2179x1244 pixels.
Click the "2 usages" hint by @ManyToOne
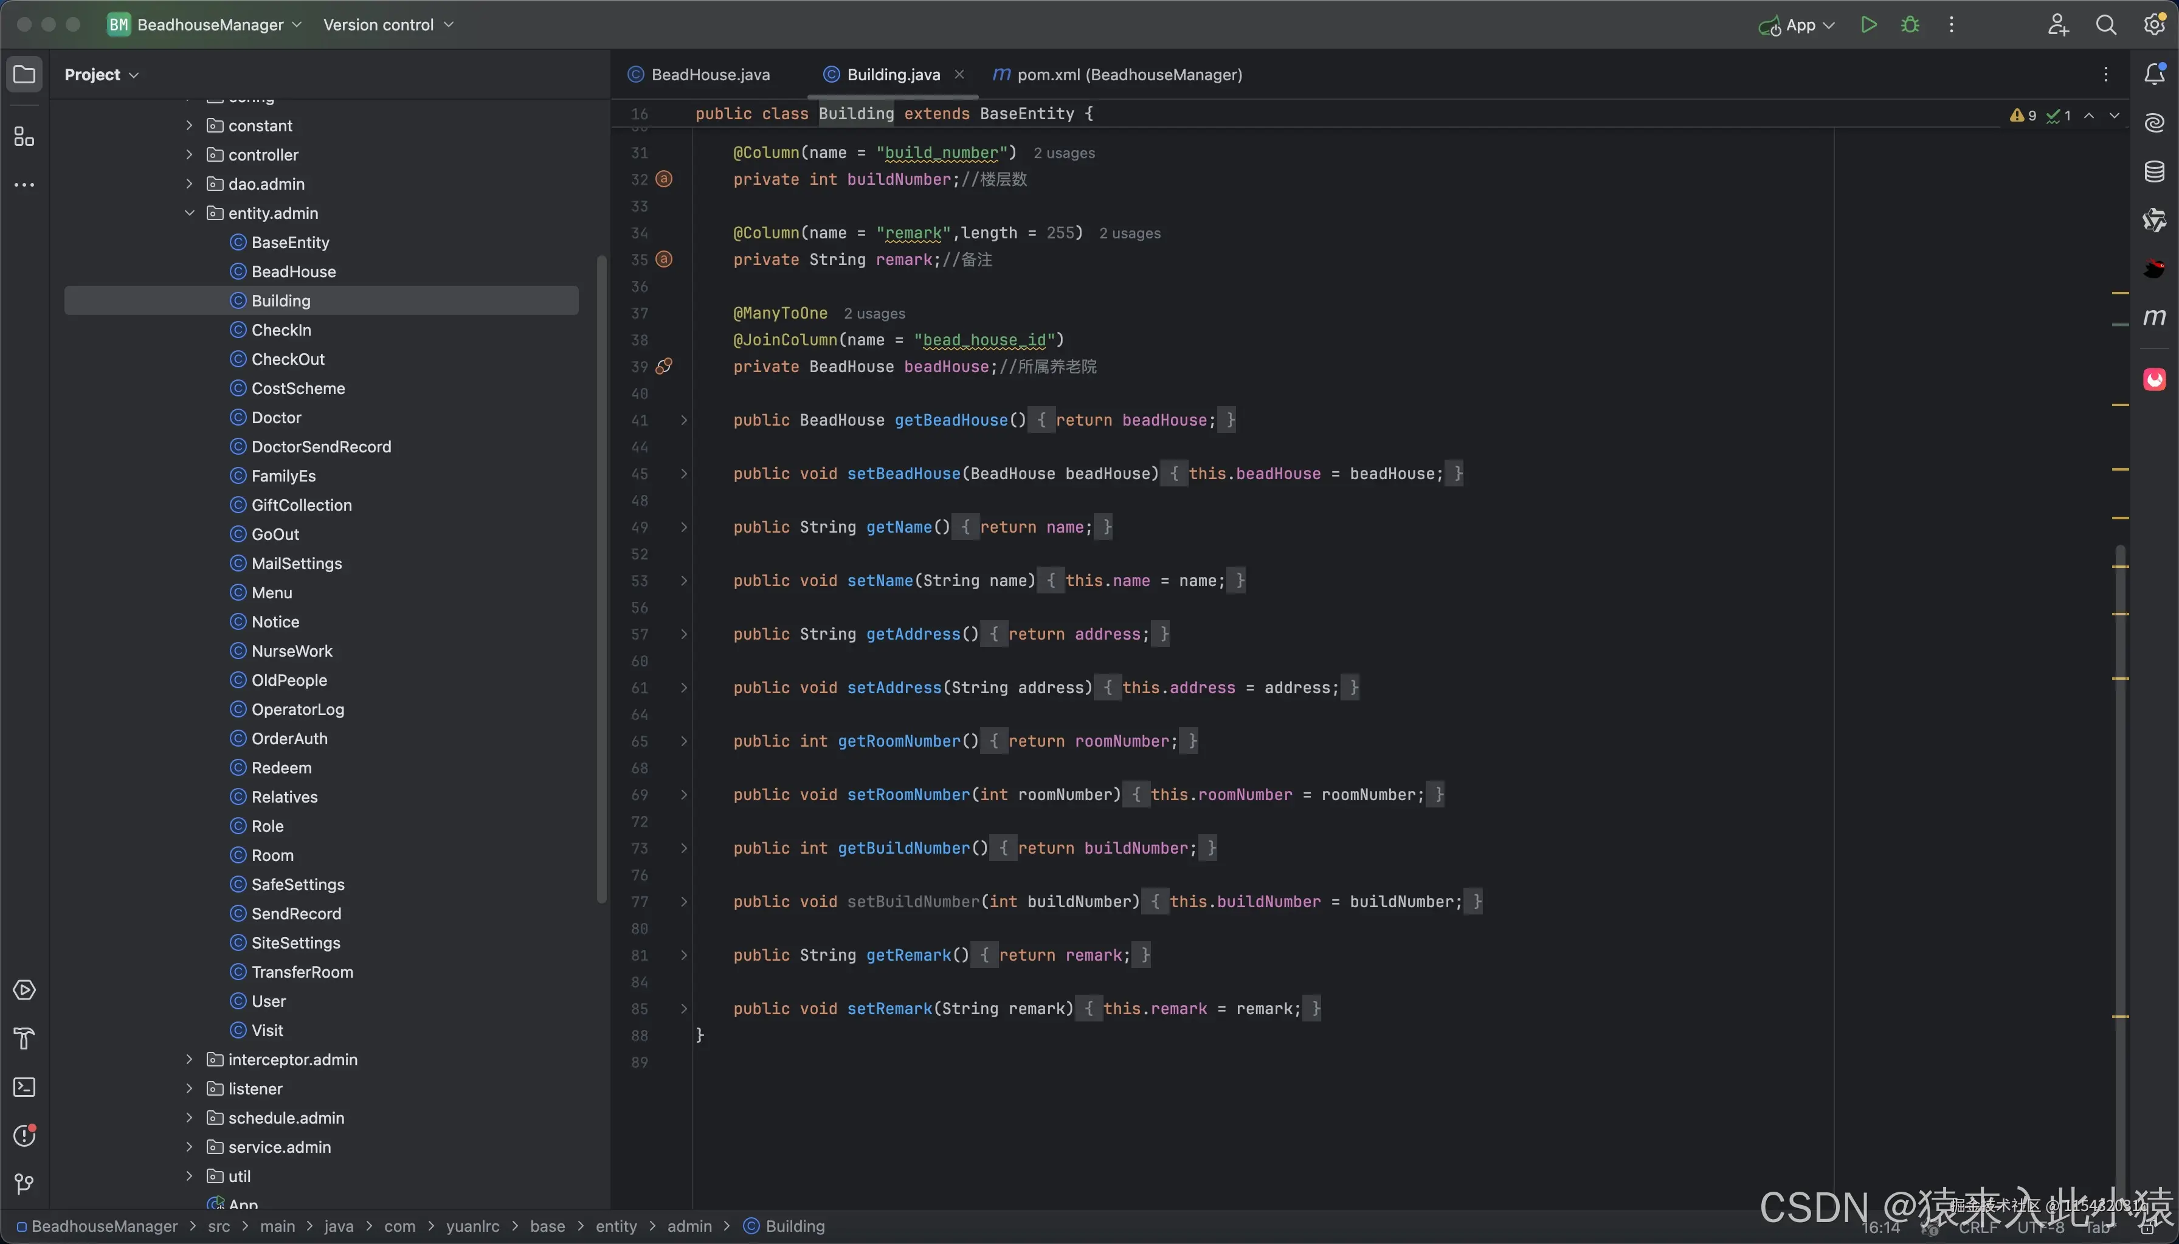point(874,314)
